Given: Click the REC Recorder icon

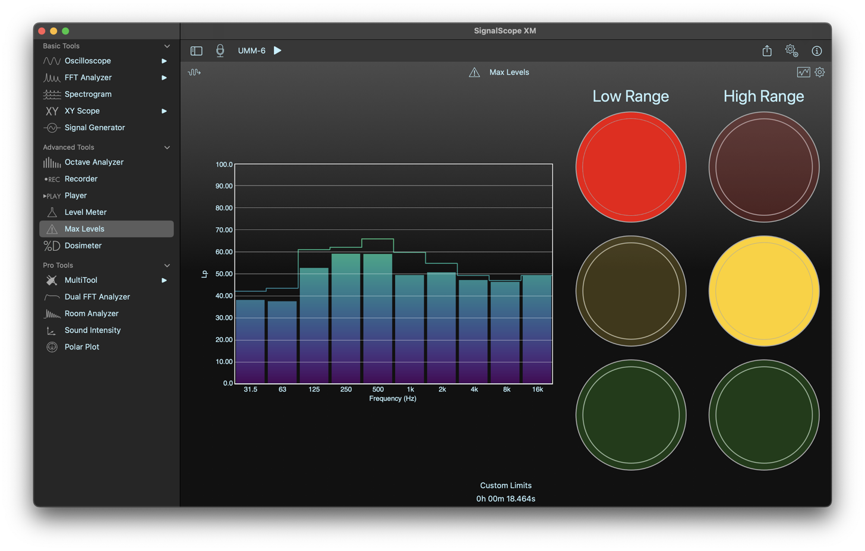Looking at the screenshot, I should [x=52, y=179].
